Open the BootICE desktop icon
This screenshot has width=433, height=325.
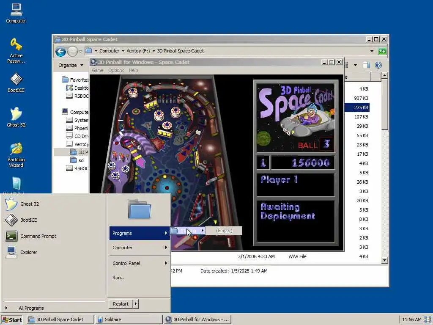(16, 83)
